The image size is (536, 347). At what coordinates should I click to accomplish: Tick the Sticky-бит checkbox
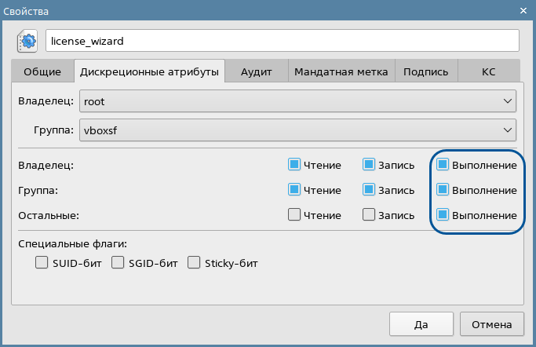tap(194, 263)
